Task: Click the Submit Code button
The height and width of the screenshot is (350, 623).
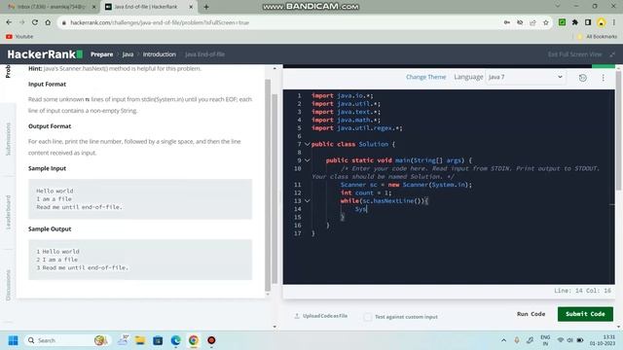Action: point(585,314)
